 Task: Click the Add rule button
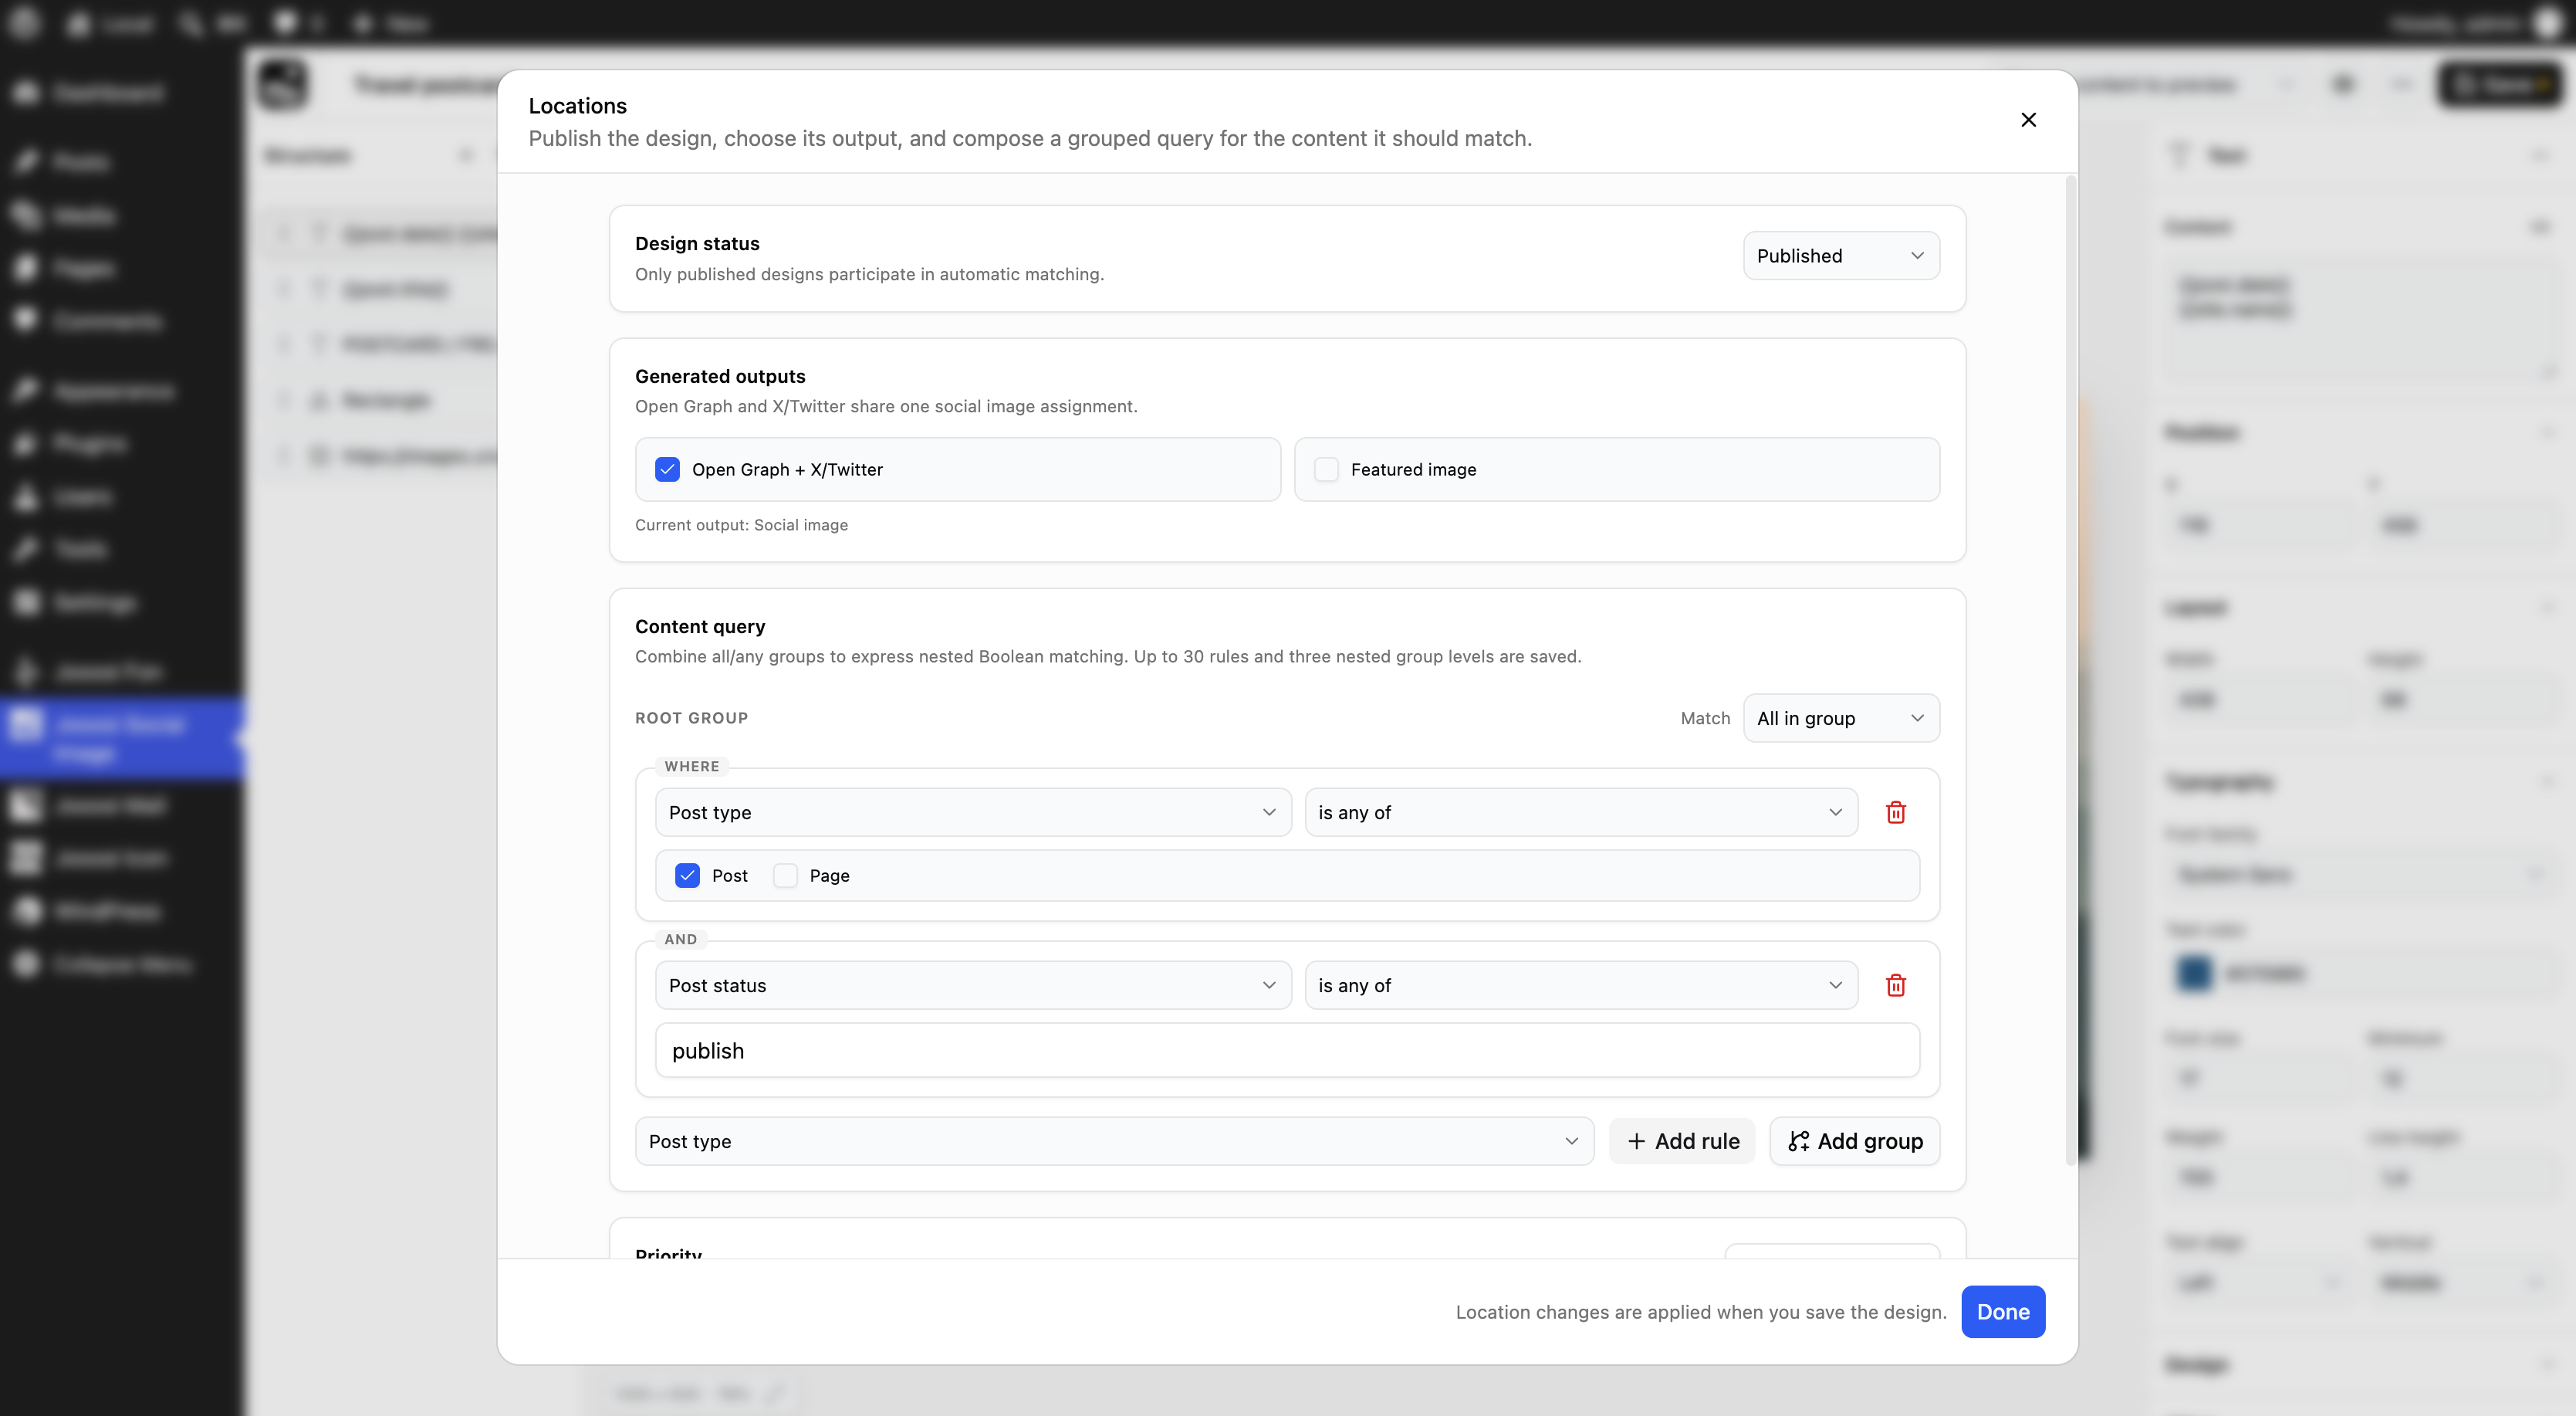coord(1682,1141)
